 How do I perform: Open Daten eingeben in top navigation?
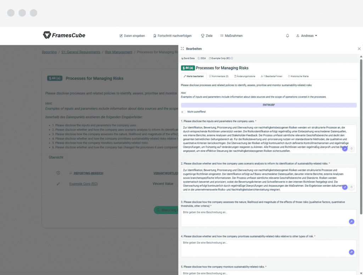click(x=132, y=36)
